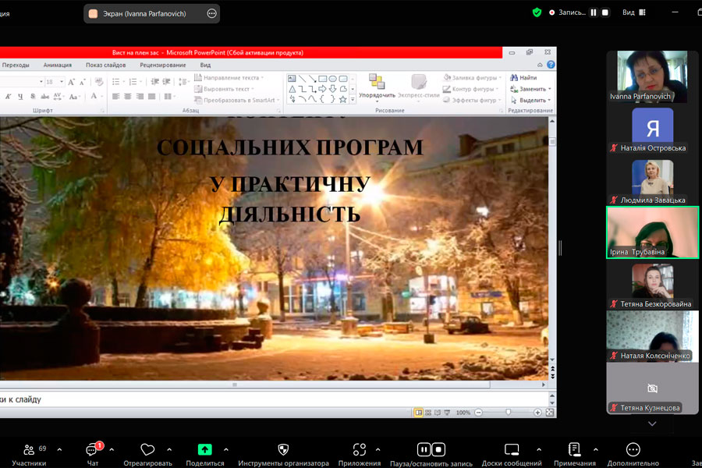Click the Найти find button
The image size is (702, 468).
point(523,78)
